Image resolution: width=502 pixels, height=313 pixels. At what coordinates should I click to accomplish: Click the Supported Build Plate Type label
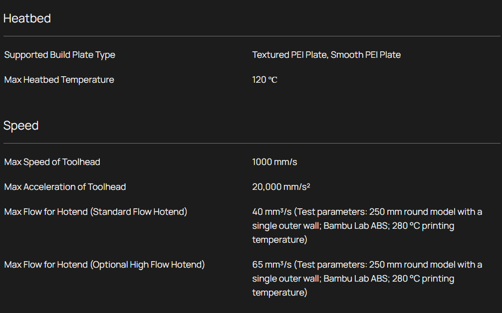[x=60, y=55]
